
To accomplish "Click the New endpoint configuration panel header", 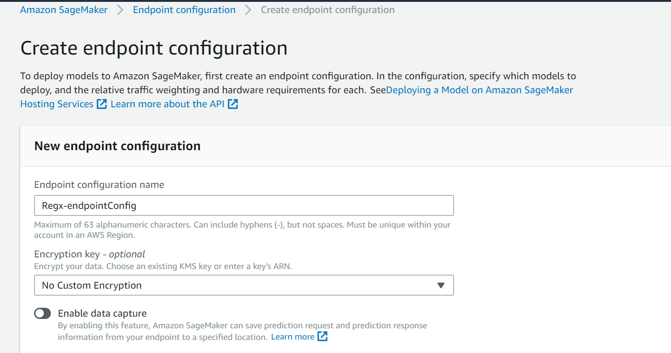I will [x=118, y=146].
